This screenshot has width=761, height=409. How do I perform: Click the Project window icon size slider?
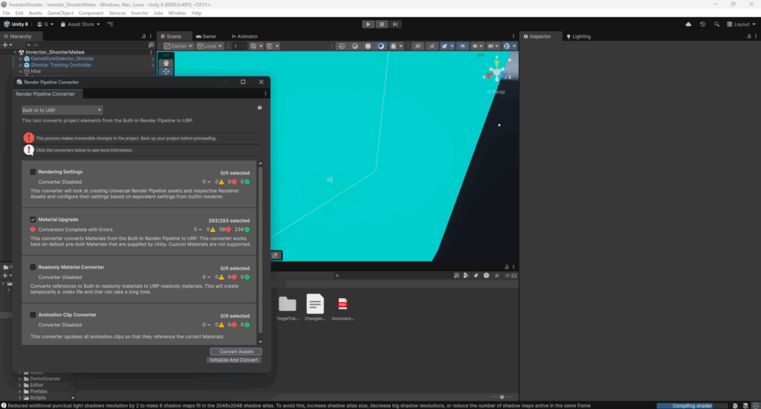(502, 397)
